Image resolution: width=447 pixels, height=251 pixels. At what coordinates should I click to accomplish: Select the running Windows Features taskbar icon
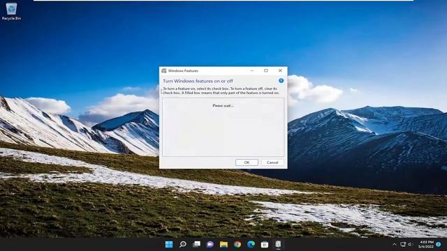[x=278, y=244]
